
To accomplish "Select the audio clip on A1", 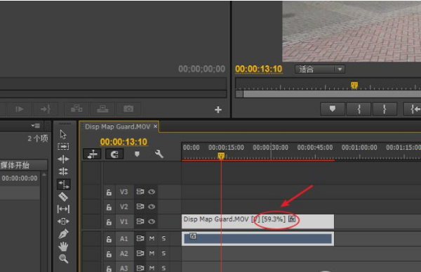I will click(x=258, y=239).
